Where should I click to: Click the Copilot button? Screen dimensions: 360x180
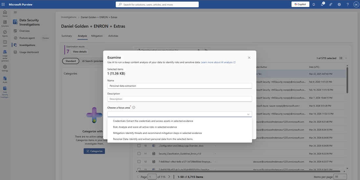[x=300, y=4]
